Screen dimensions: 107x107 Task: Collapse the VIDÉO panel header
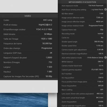click(28, 16)
